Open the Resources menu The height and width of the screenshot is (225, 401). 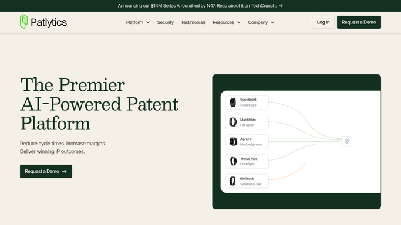[227, 22]
